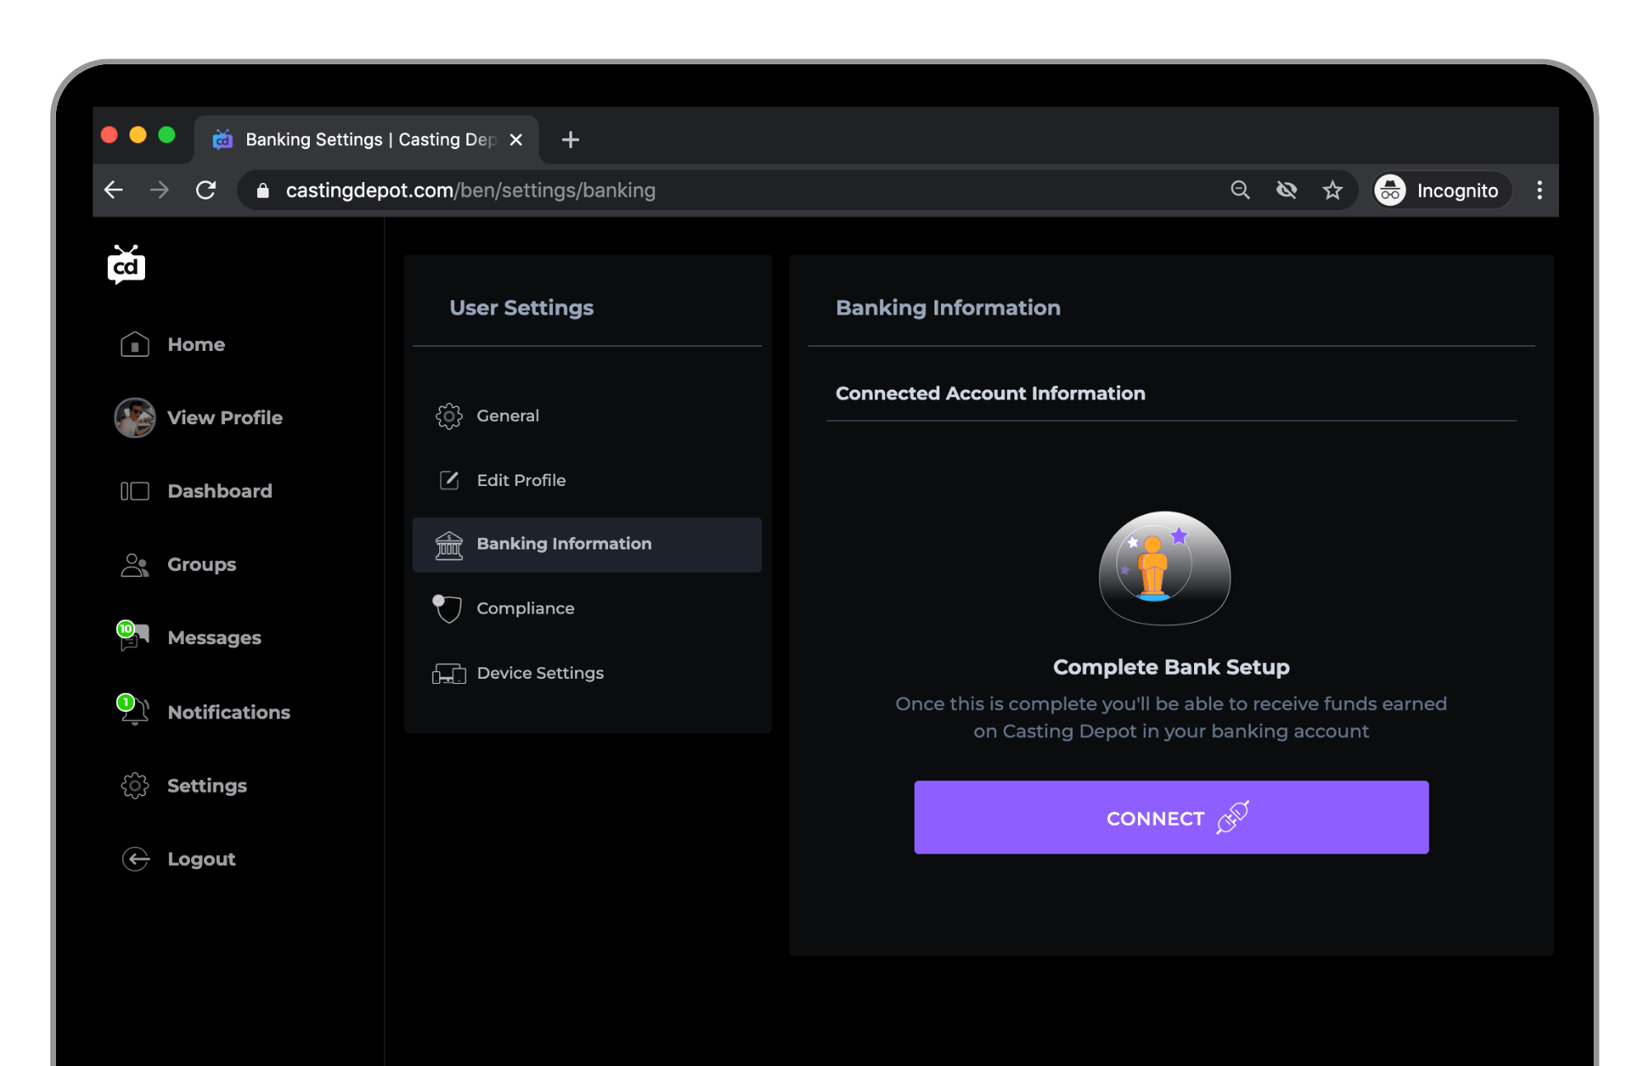Image resolution: width=1648 pixels, height=1066 pixels.
Task: Reload the banking page
Action: pyautogui.click(x=206, y=190)
